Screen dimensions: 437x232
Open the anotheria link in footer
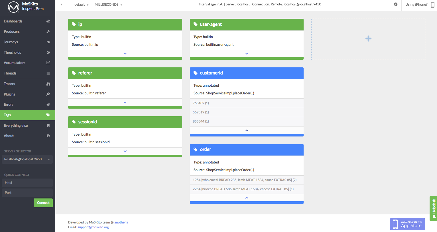click(121, 222)
